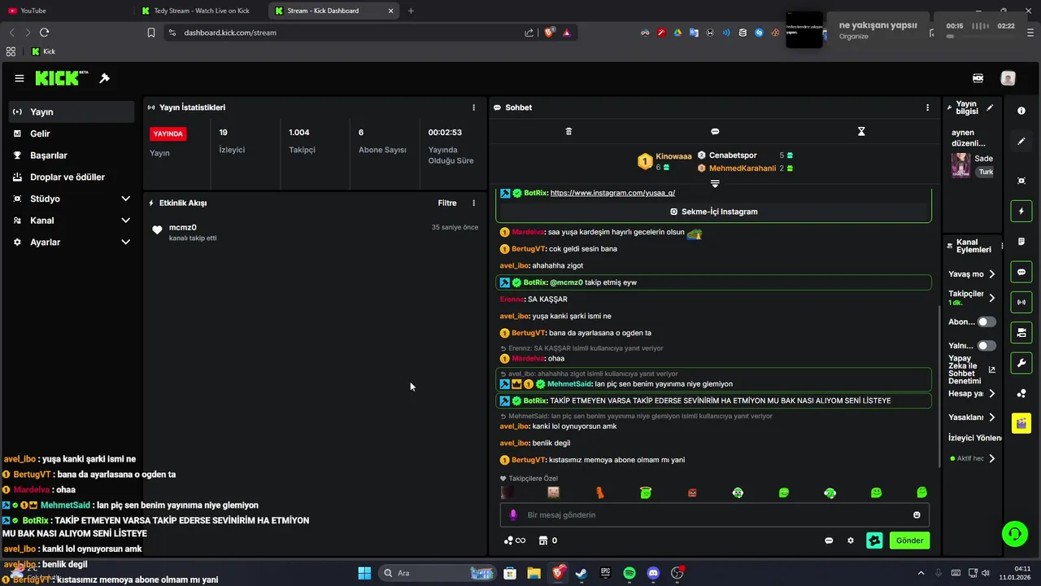This screenshot has height=586, width=1041.
Task: Switch to Tedy Stream browser tab
Action: pos(201,11)
